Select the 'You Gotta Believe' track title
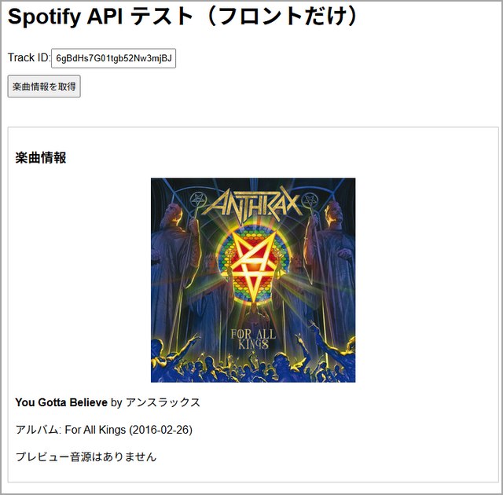The width and height of the screenshot is (503, 495). (x=61, y=402)
